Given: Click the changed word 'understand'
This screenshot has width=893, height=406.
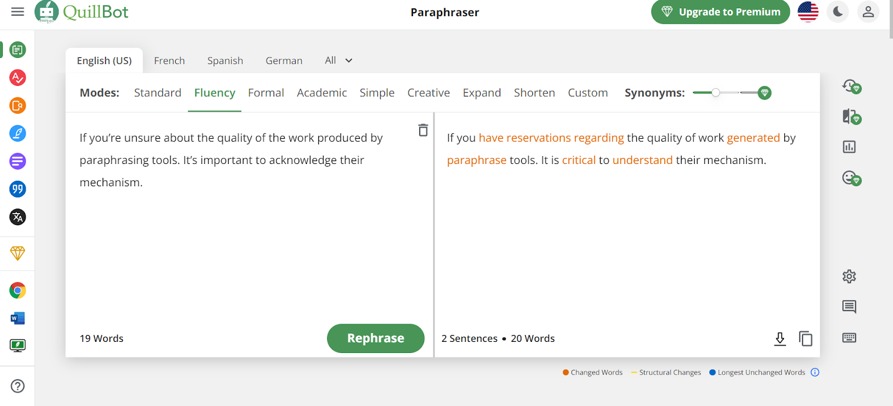Looking at the screenshot, I should (x=642, y=160).
